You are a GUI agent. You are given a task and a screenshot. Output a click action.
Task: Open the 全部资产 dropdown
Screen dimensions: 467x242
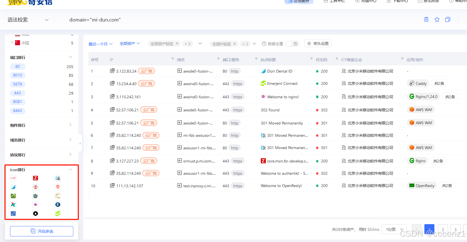click(130, 44)
